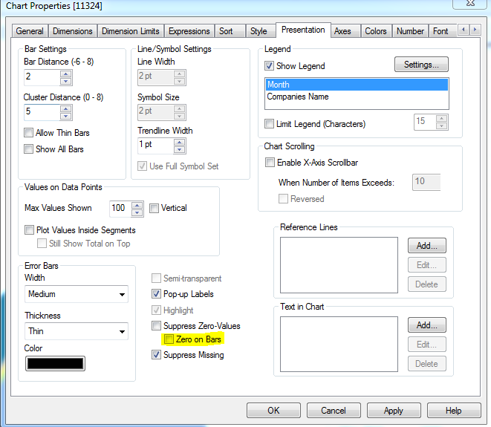
Task: Add new Text in Chart
Action: click(427, 325)
